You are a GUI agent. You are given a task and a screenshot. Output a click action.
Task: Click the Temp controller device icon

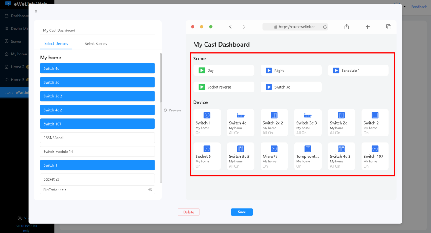coord(308,149)
